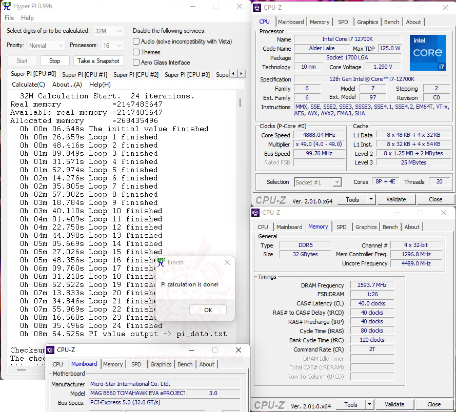Select Super PI [CPU #0] tab

33,74
